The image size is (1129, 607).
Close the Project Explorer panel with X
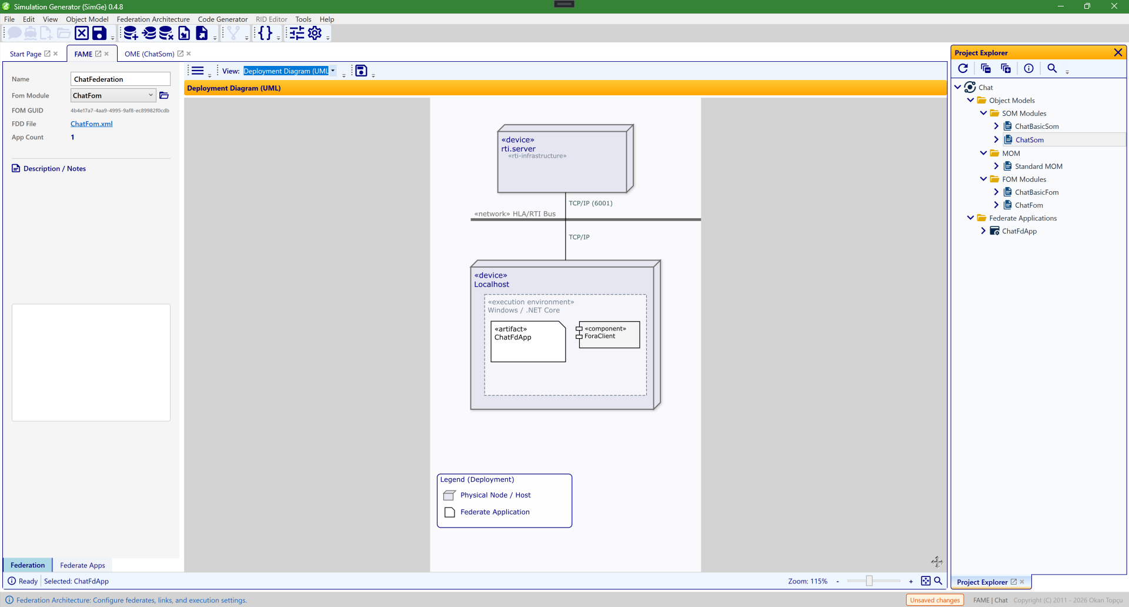[x=1118, y=52]
